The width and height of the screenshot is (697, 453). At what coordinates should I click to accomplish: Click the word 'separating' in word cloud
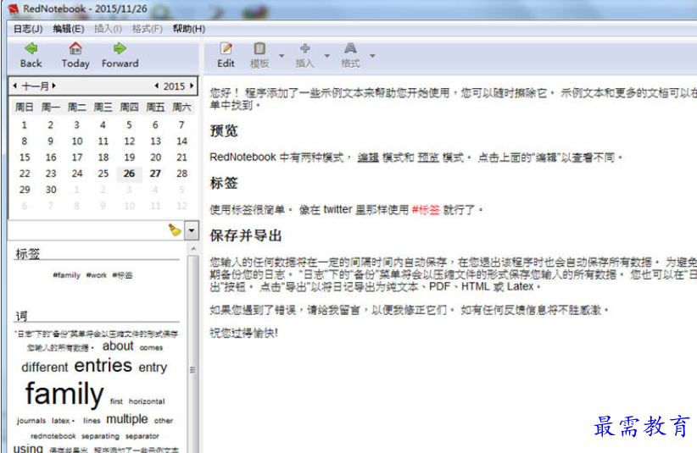[100, 436]
